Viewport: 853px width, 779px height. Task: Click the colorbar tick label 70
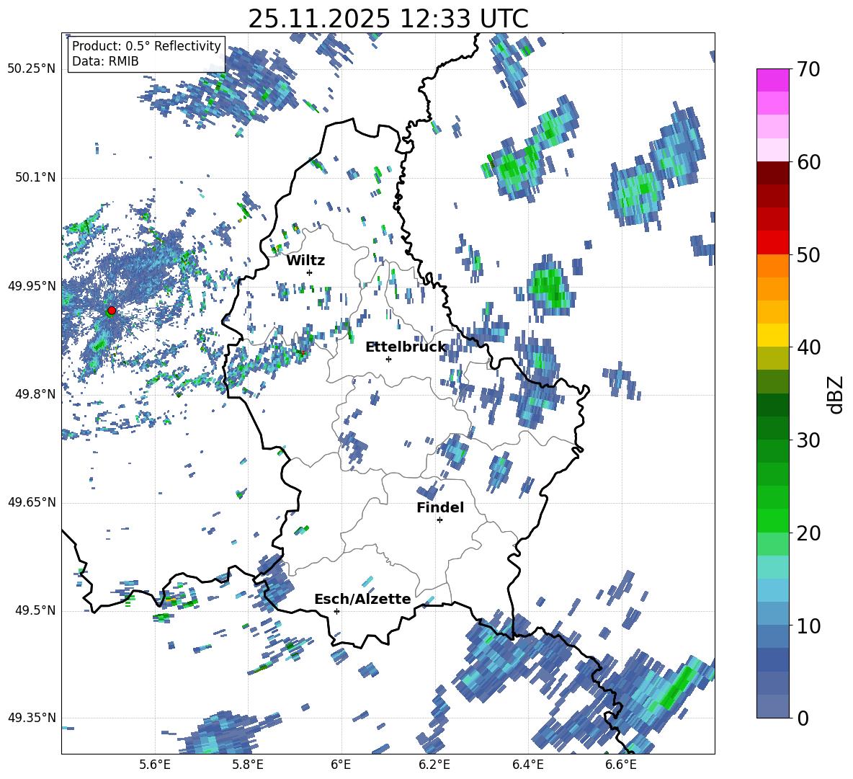point(808,70)
